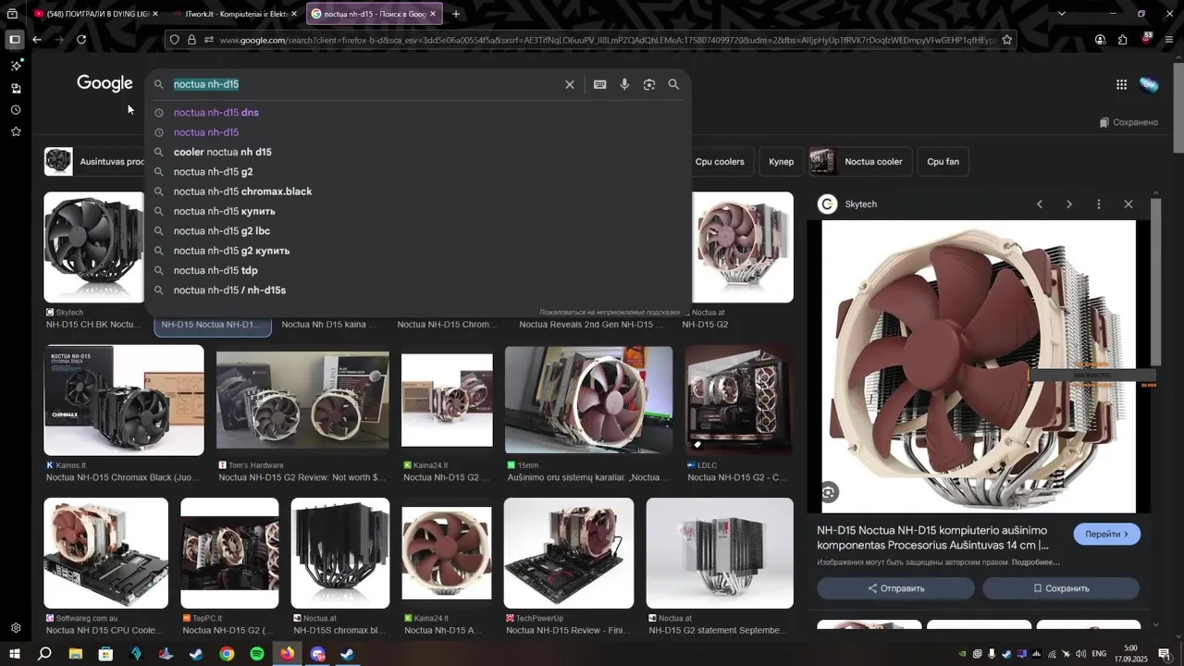The width and height of the screenshot is (1184, 666).
Task: Open LDLC Noctua NH-D15 G2 thumbnail
Action: click(739, 400)
